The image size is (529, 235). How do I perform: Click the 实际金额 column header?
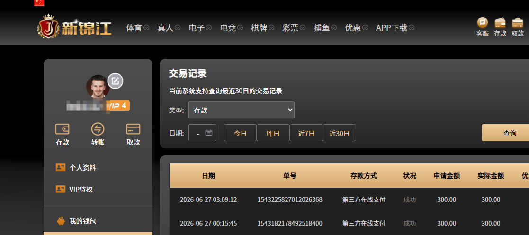(x=491, y=176)
